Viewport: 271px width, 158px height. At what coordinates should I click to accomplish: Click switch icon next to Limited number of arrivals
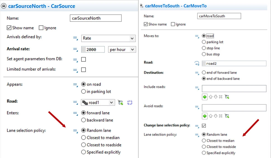tap(75, 70)
